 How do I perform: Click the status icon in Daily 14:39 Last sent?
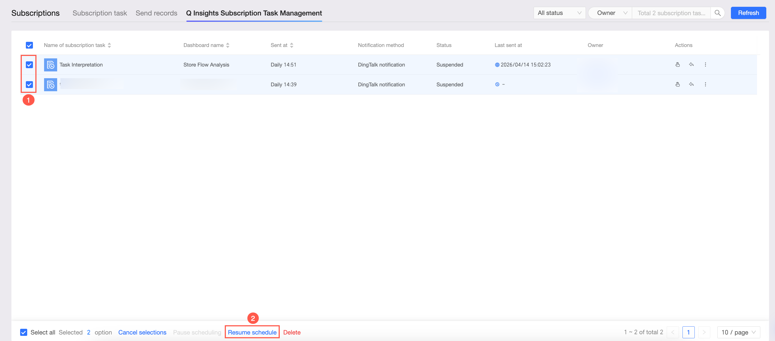tap(497, 85)
